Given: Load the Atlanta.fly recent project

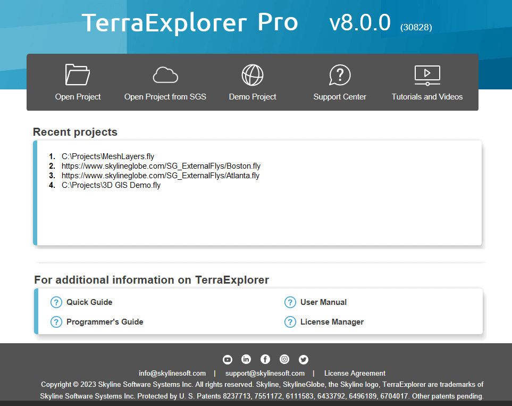Looking at the screenshot, I should click(161, 176).
